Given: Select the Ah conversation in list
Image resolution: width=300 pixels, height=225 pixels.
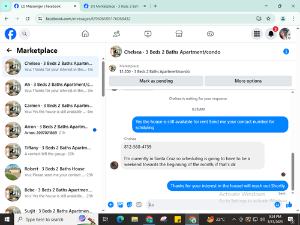Looking at the screenshot, I should (50, 88).
